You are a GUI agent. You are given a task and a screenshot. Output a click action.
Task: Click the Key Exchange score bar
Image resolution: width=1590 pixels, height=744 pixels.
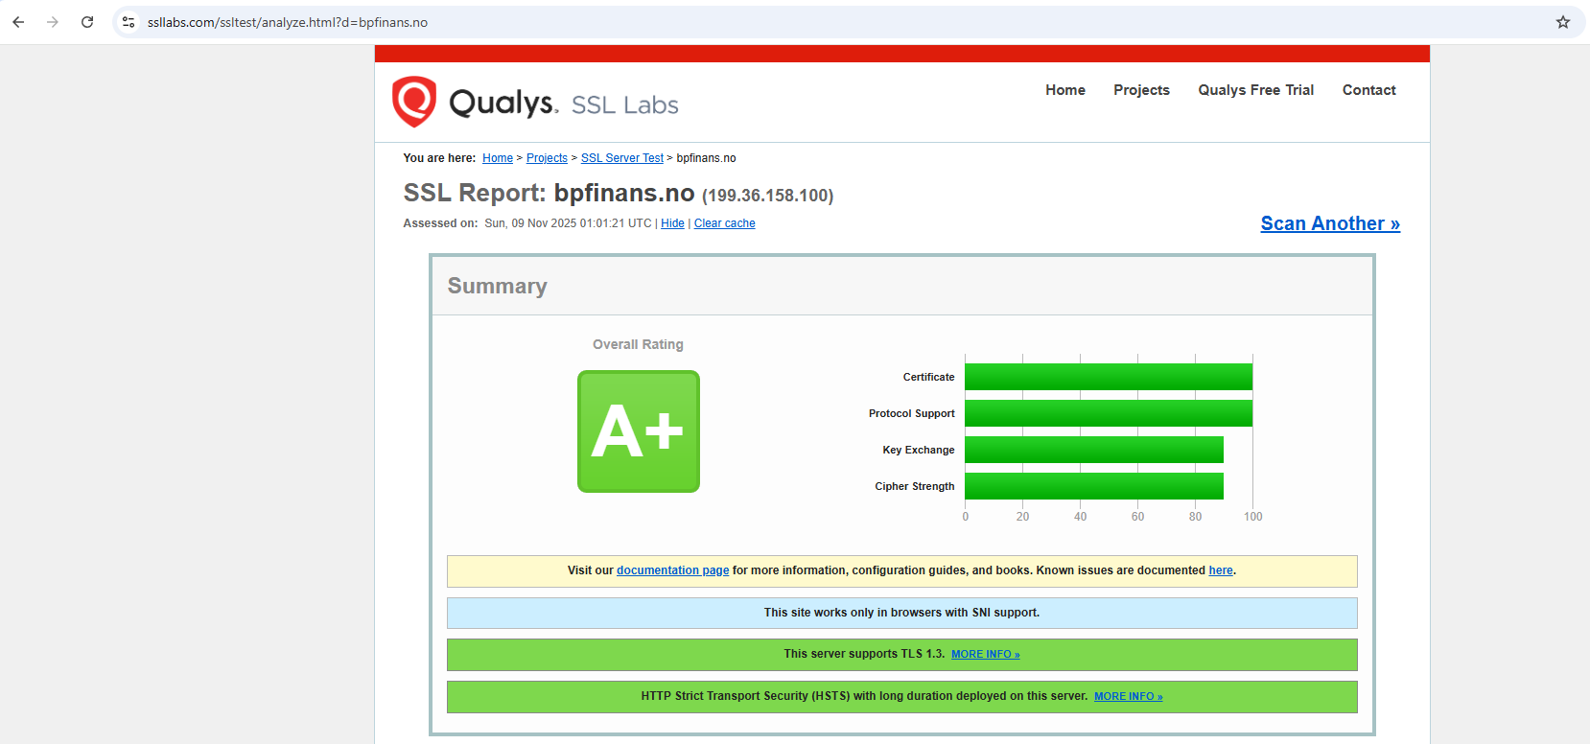(x=1094, y=450)
